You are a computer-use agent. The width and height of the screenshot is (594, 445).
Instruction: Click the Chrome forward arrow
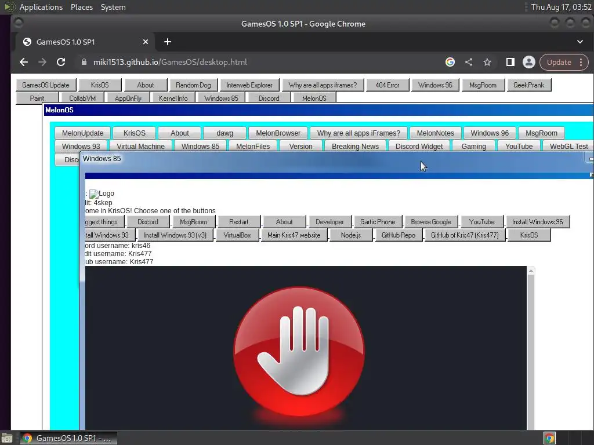[x=42, y=62]
